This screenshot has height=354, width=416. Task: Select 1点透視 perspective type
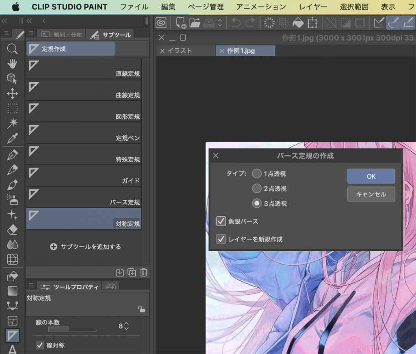pos(257,174)
